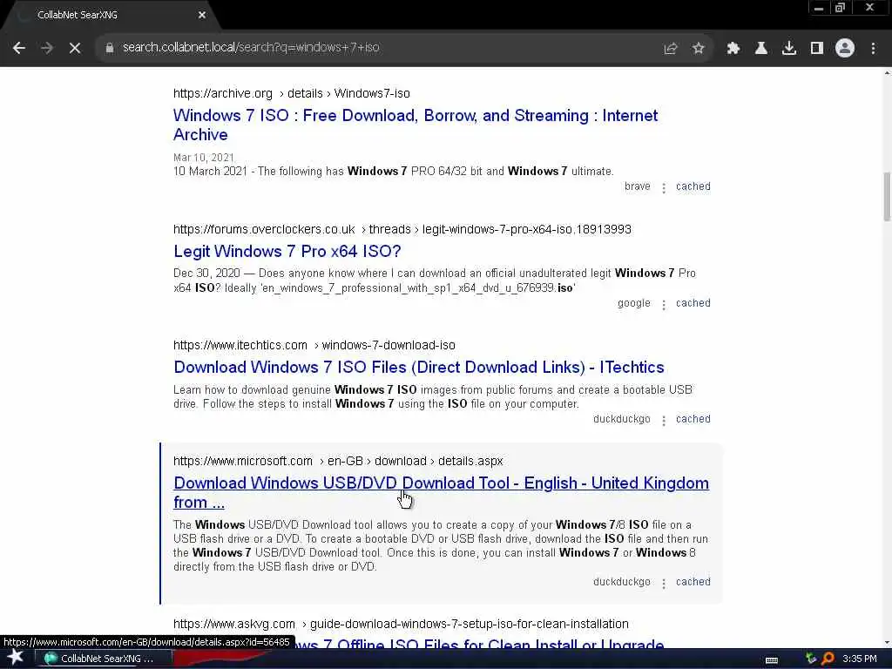This screenshot has height=669, width=892.
Task: Click duckduckgo label under Microsoft result
Action: 621,582
